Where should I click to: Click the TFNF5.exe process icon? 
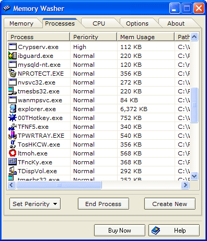pos(13,127)
